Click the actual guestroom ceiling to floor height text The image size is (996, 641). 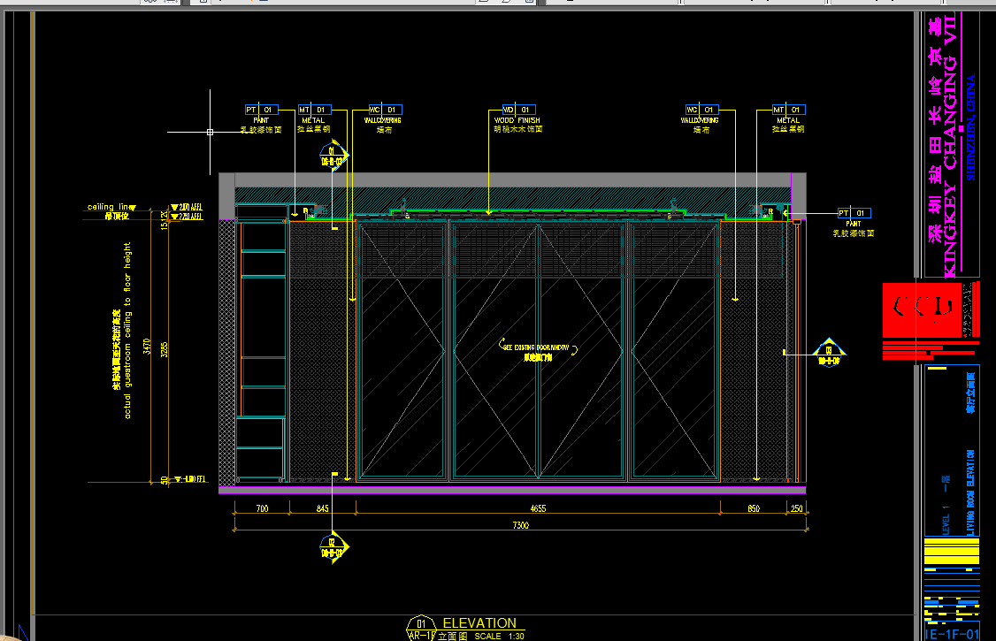tap(127, 330)
